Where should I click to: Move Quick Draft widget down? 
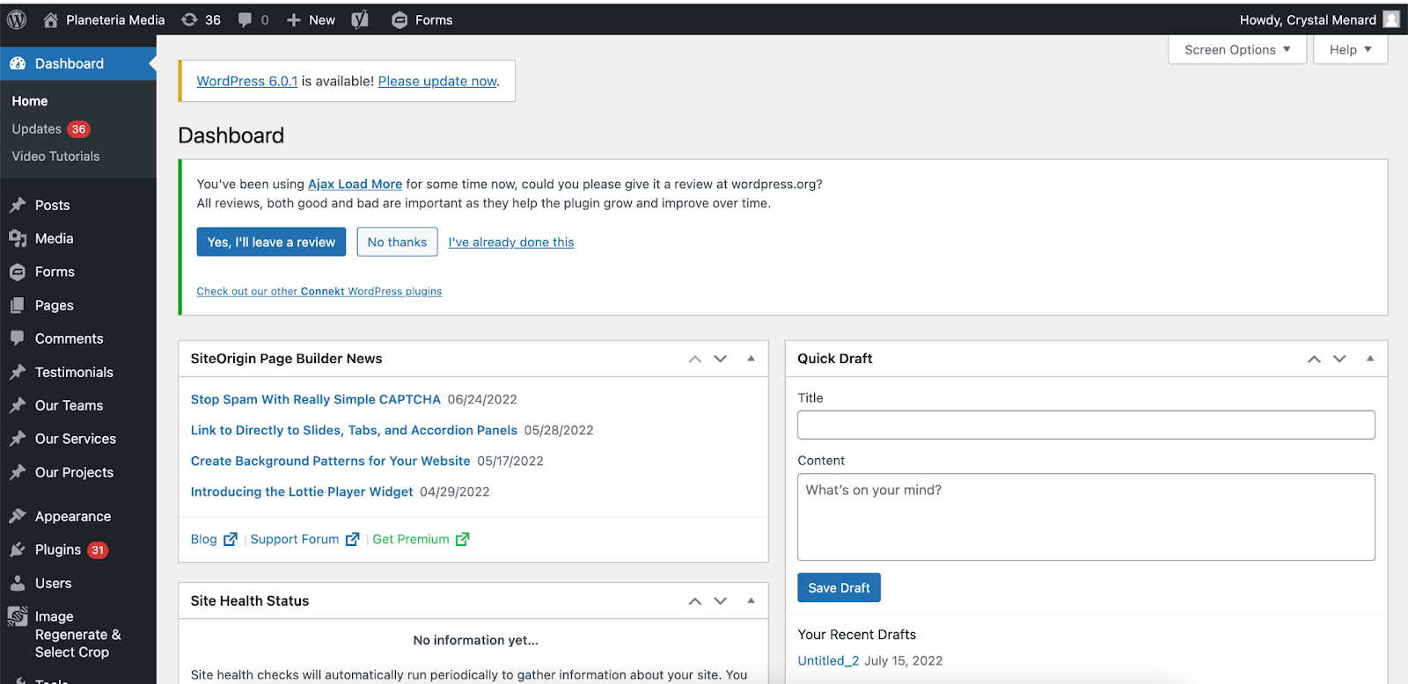point(1339,359)
